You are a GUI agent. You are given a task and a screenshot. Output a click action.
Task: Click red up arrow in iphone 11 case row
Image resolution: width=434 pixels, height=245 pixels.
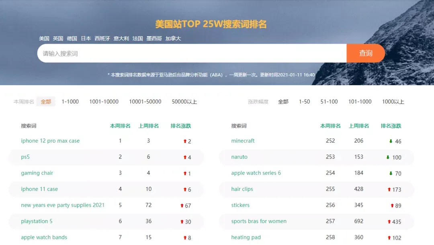tap(185, 190)
